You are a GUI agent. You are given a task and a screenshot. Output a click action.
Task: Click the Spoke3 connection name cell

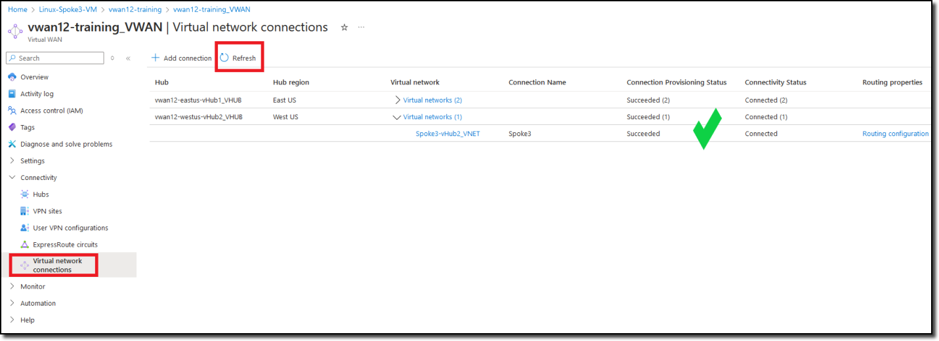click(520, 134)
